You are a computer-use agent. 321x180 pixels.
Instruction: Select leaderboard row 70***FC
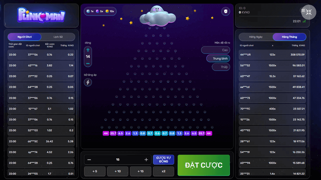272,109
